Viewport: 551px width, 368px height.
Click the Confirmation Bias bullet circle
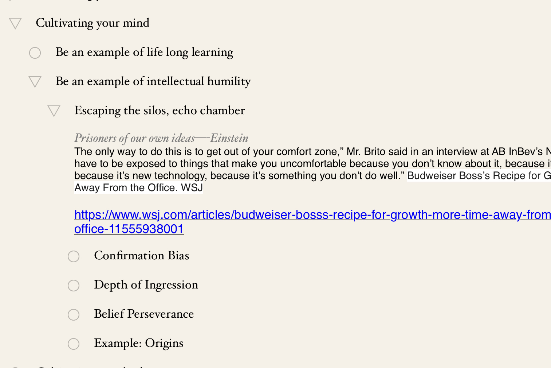[74, 256]
